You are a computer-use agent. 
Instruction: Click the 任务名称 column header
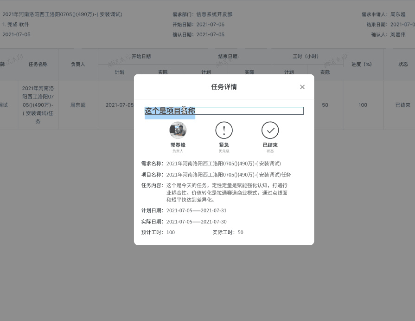click(38, 65)
